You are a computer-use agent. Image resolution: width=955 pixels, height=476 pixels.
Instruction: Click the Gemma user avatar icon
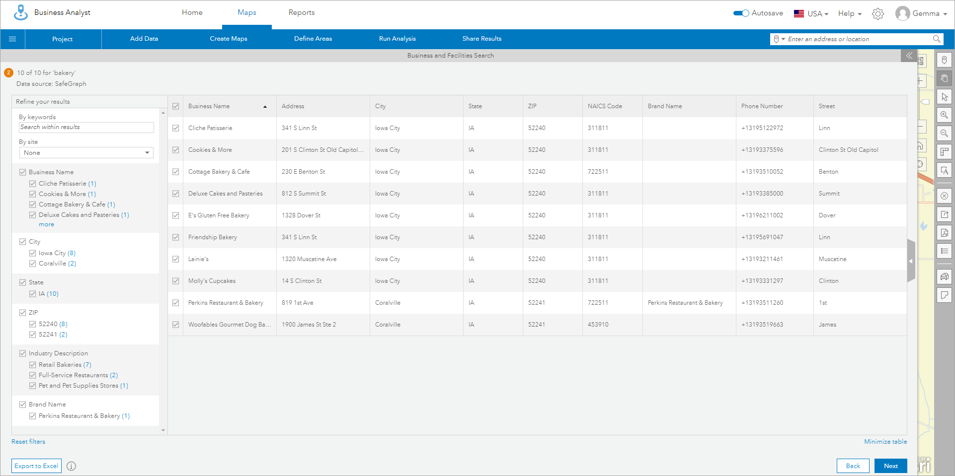(x=902, y=13)
